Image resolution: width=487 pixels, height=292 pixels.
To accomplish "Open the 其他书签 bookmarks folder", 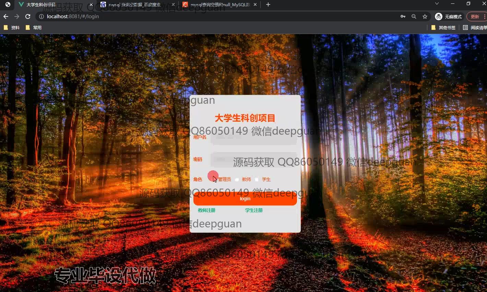I will (x=443, y=27).
